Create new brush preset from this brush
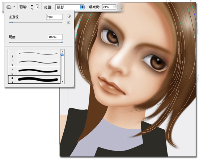199x160 pixels. (69, 23)
